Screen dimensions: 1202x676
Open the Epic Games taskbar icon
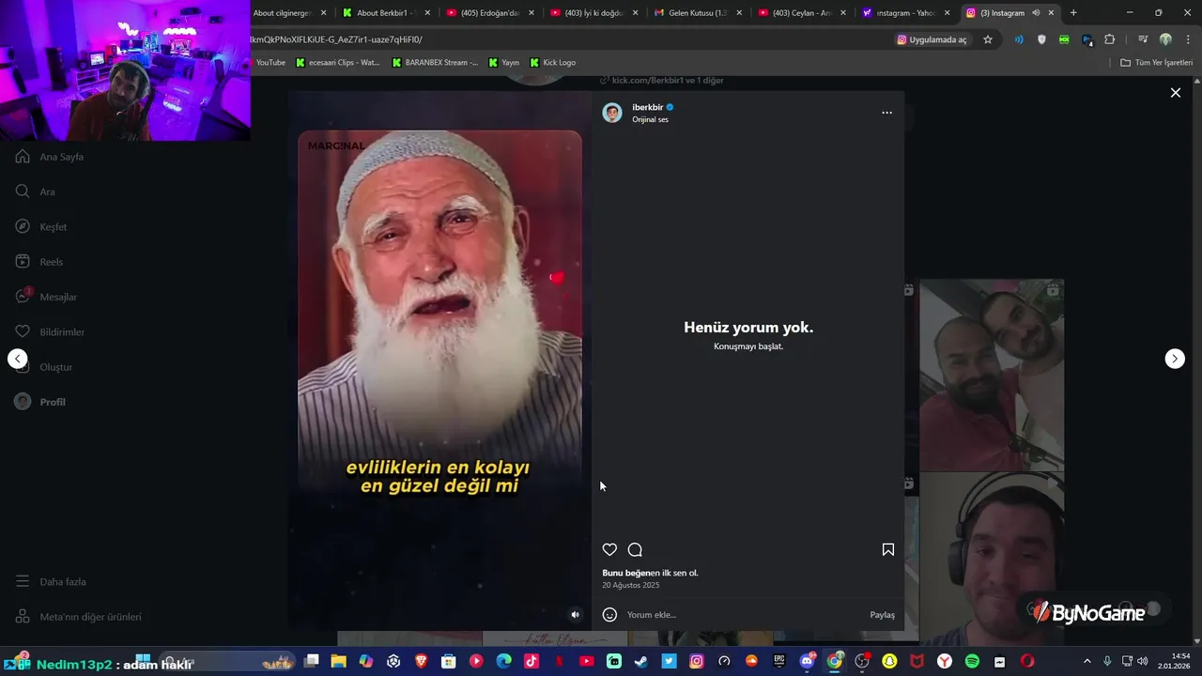(x=778, y=661)
